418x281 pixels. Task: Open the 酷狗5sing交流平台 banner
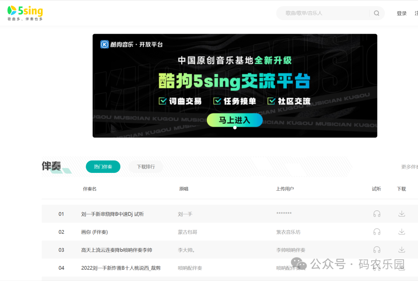235,86
